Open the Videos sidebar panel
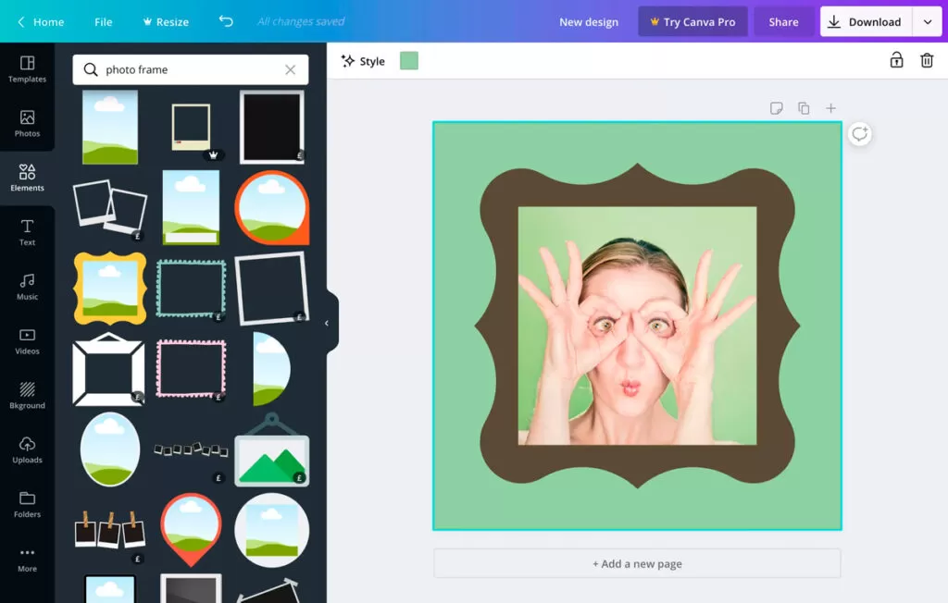 27,341
